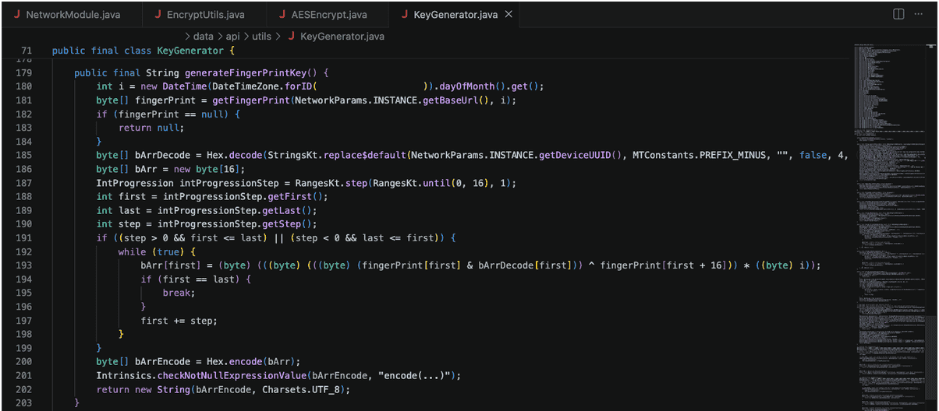Split the editor with the split icon
Image resolution: width=939 pixels, height=411 pixels.
[898, 15]
